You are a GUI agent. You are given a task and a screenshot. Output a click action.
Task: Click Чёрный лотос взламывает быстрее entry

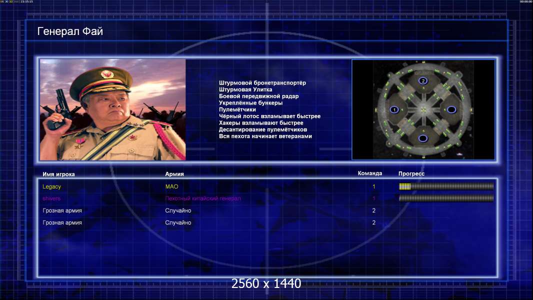[269, 116]
